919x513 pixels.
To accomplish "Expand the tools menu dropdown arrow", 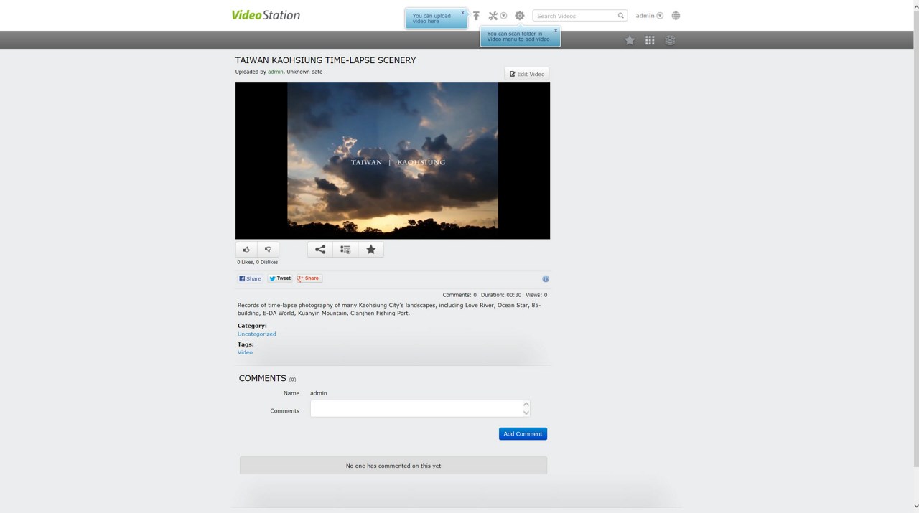I will point(503,16).
